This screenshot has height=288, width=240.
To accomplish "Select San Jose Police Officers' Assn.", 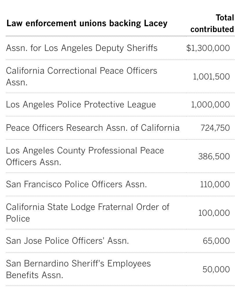I will 67,241.
